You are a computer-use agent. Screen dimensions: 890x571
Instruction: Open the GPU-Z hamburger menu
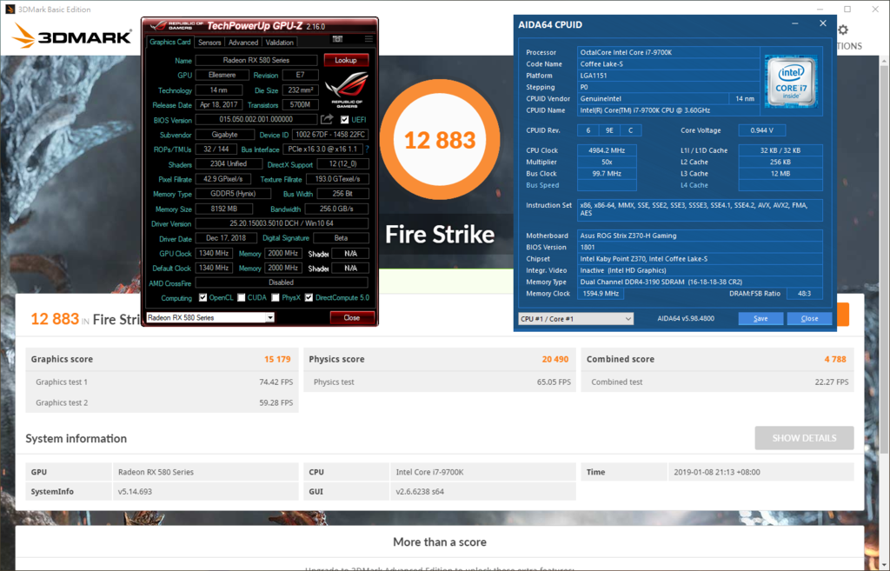pyautogui.click(x=369, y=39)
